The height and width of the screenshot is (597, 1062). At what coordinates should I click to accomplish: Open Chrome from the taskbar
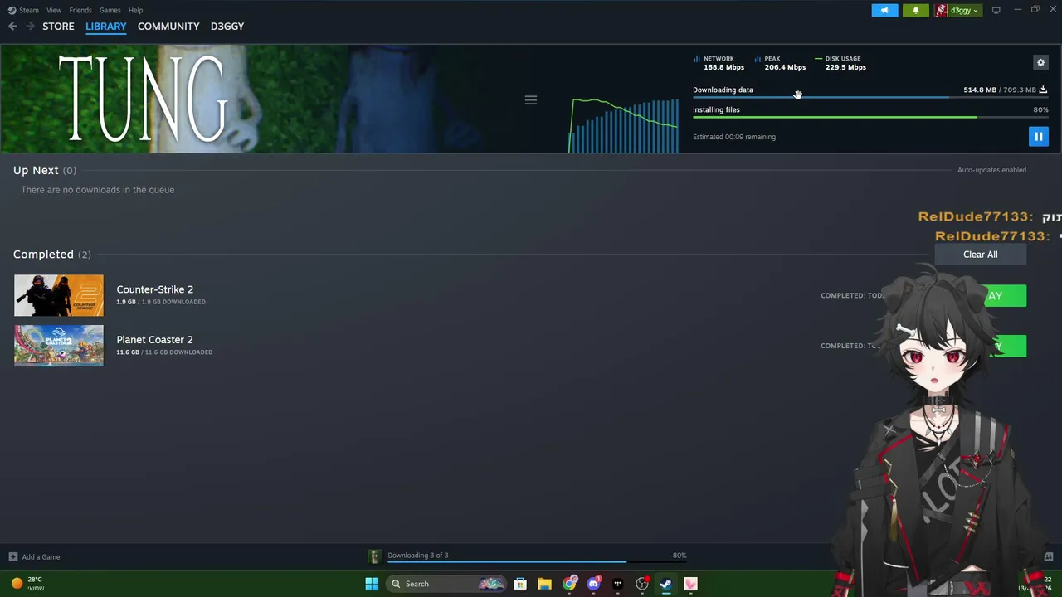(569, 584)
